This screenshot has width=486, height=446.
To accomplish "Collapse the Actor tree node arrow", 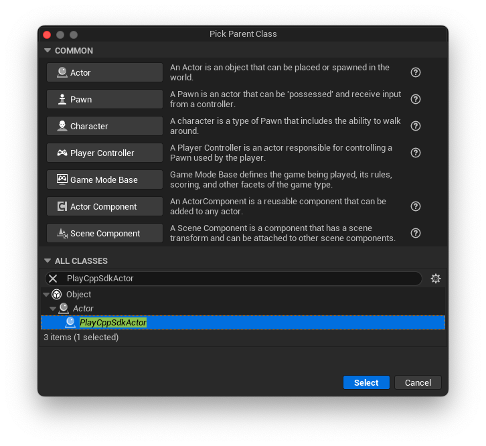I will (x=53, y=309).
